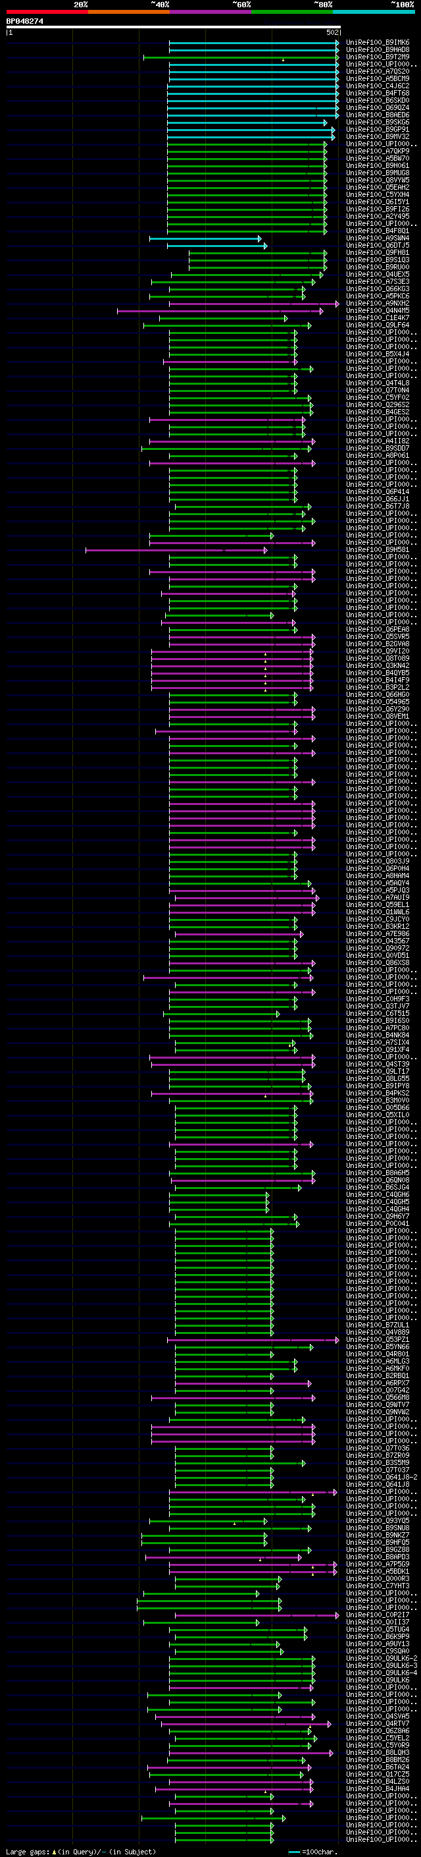Select hit label UniRef100_Q1WWL6
The width and height of the screenshot is (421, 1857).
click(378, 912)
